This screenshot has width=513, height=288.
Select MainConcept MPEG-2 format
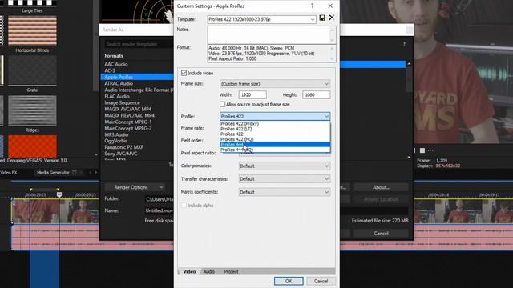128,128
